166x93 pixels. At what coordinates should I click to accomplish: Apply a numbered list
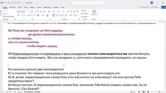58,11
